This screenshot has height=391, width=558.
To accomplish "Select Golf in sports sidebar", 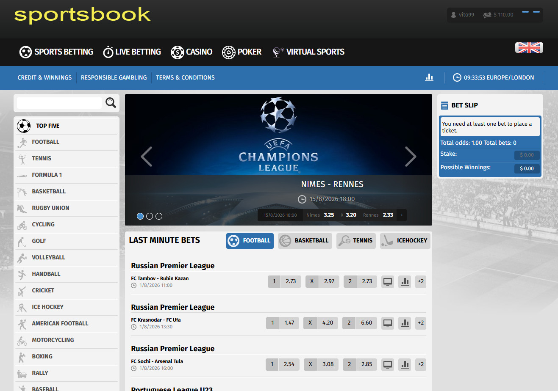I will click(67, 241).
